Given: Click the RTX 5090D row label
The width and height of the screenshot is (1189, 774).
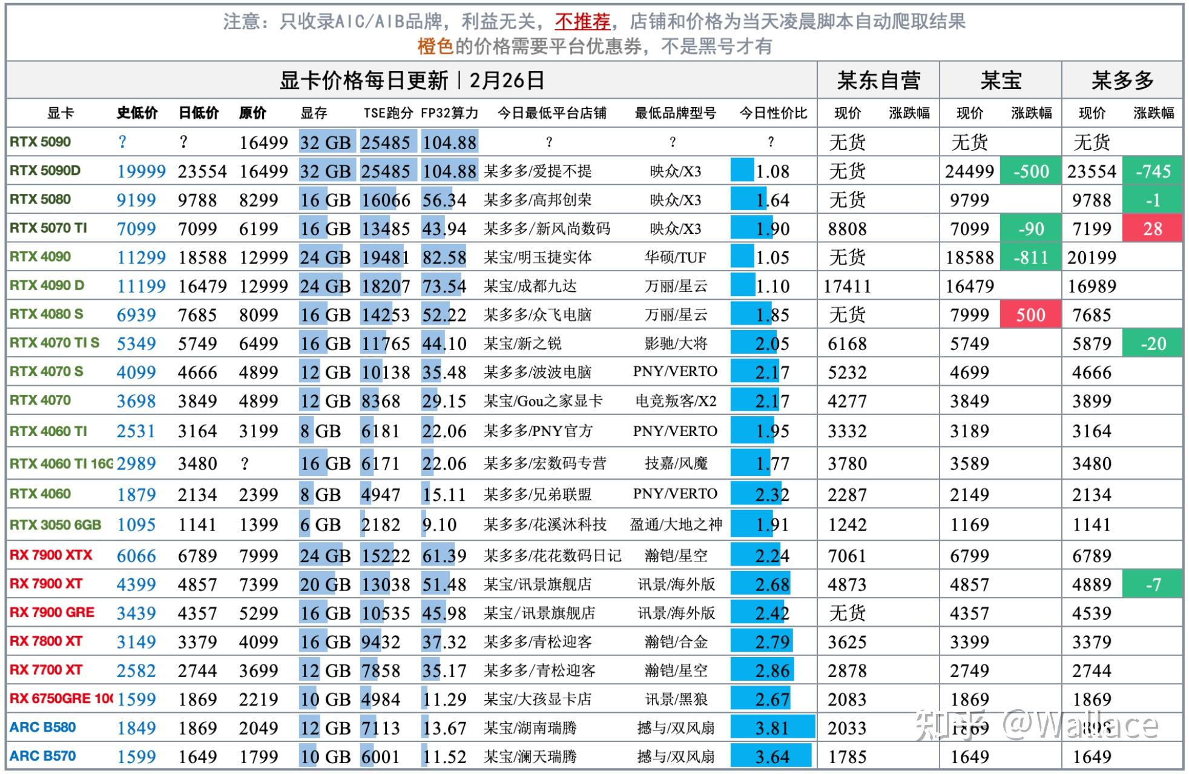Looking at the screenshot, I should [x=45, y=171].
